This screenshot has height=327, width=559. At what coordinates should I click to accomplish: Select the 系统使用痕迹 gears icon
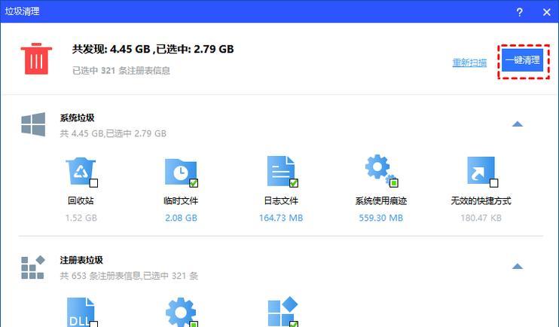click(380, 170)
